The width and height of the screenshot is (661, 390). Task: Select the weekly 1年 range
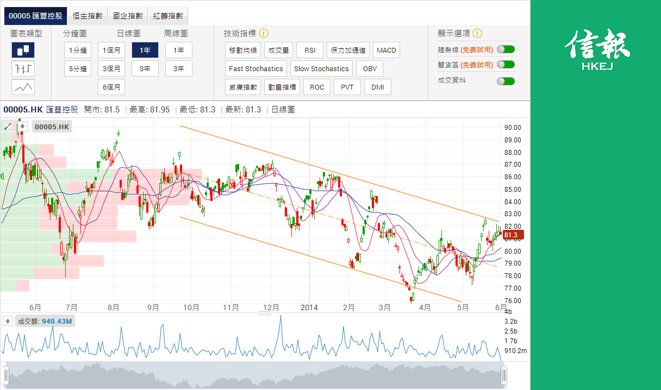click(179, 51)
